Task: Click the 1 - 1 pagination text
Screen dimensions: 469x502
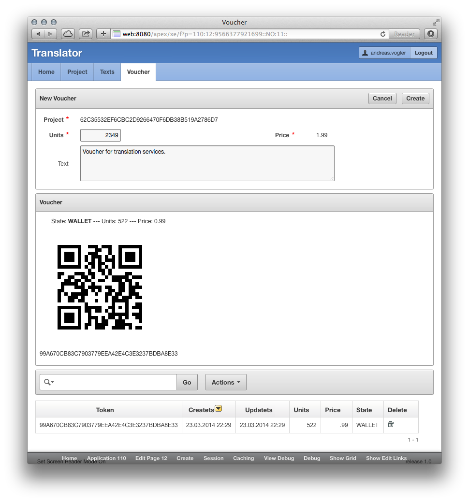Action: [413, 440]
